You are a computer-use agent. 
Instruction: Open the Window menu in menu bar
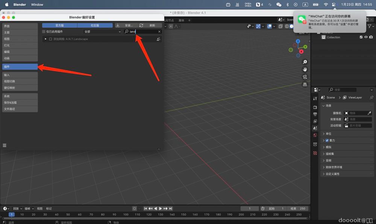[37, 5]
